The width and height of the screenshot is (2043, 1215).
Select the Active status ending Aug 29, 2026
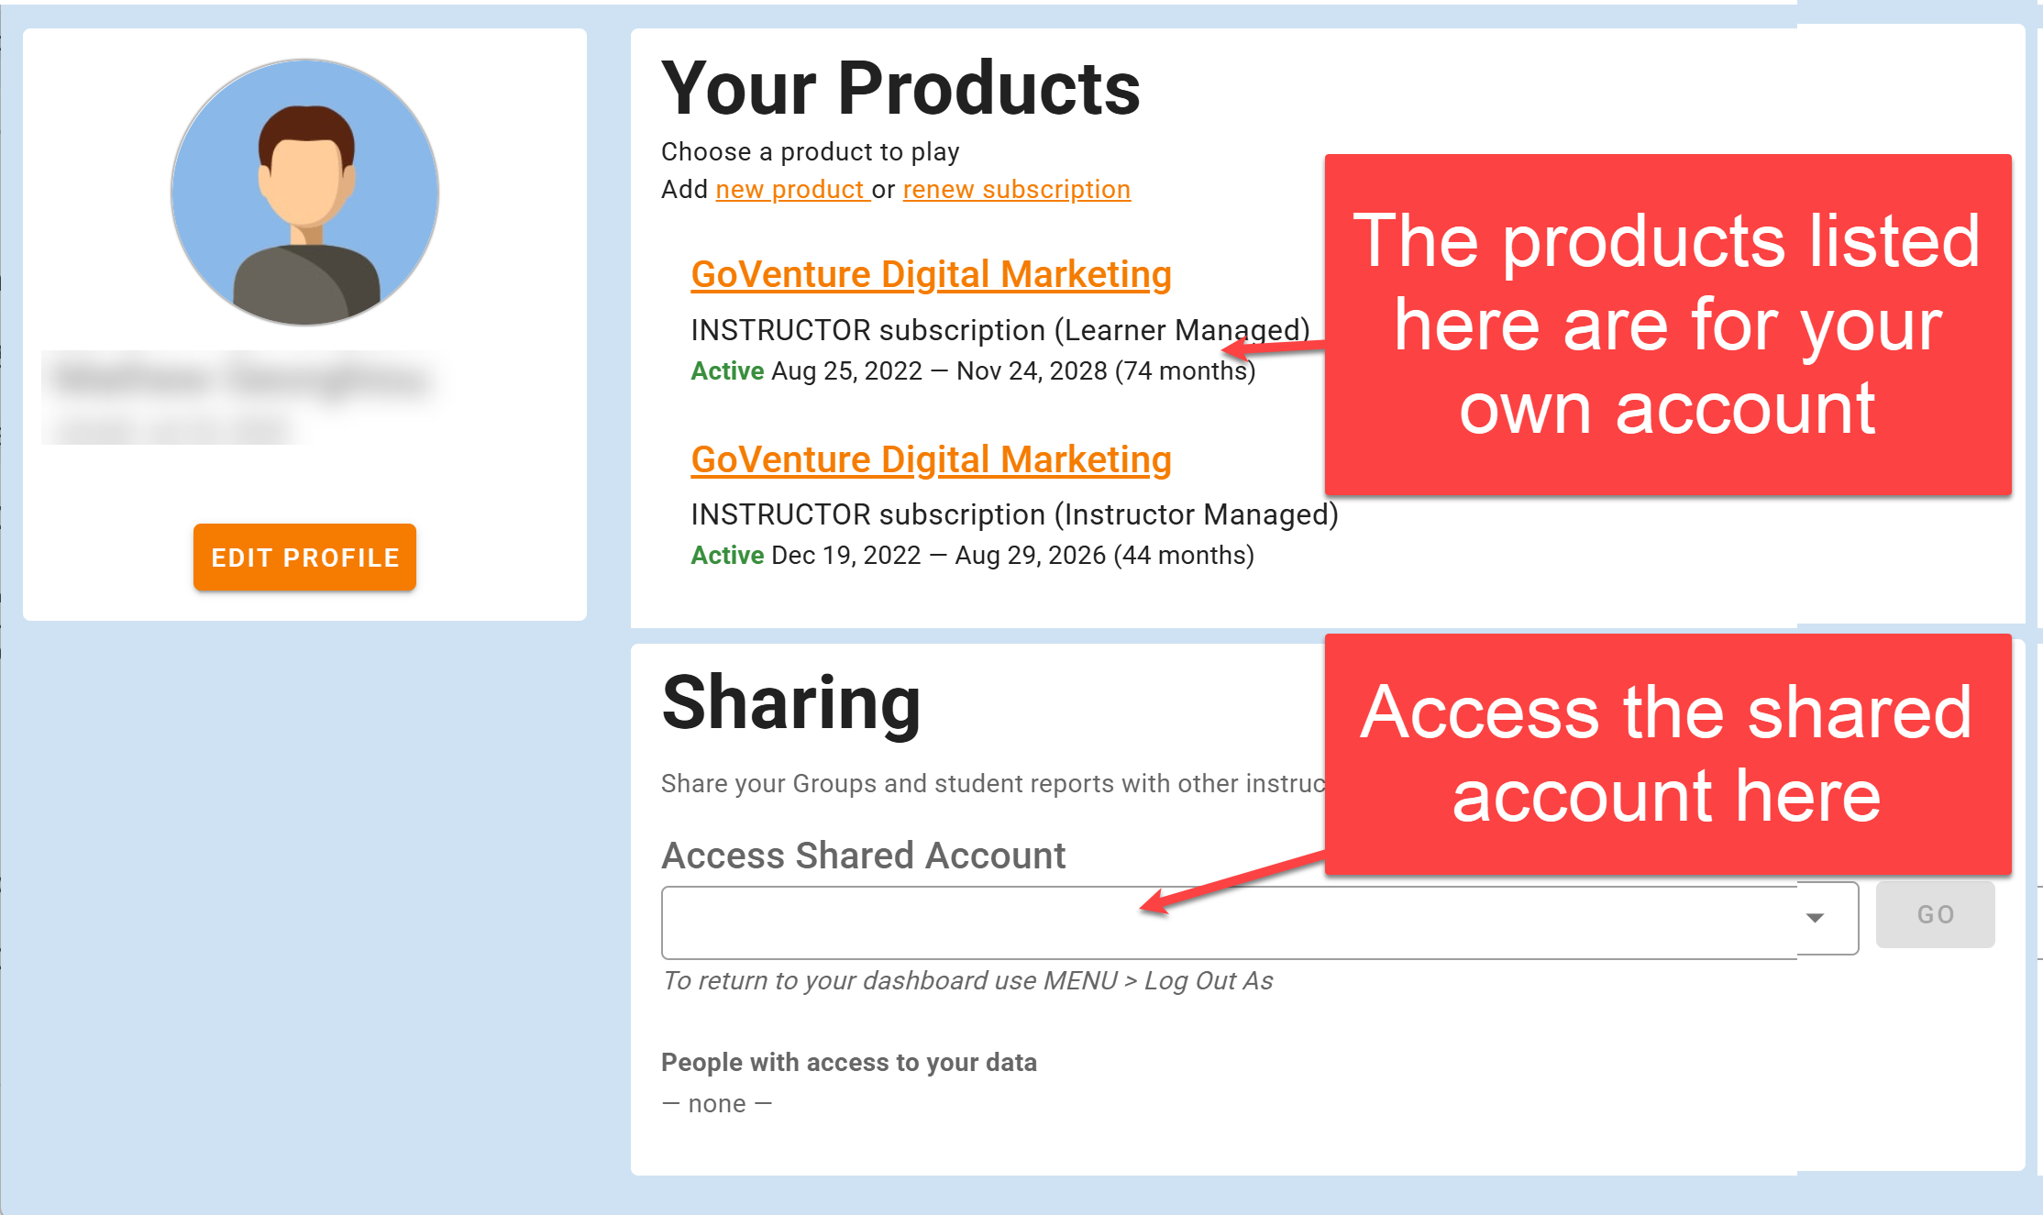727,556
